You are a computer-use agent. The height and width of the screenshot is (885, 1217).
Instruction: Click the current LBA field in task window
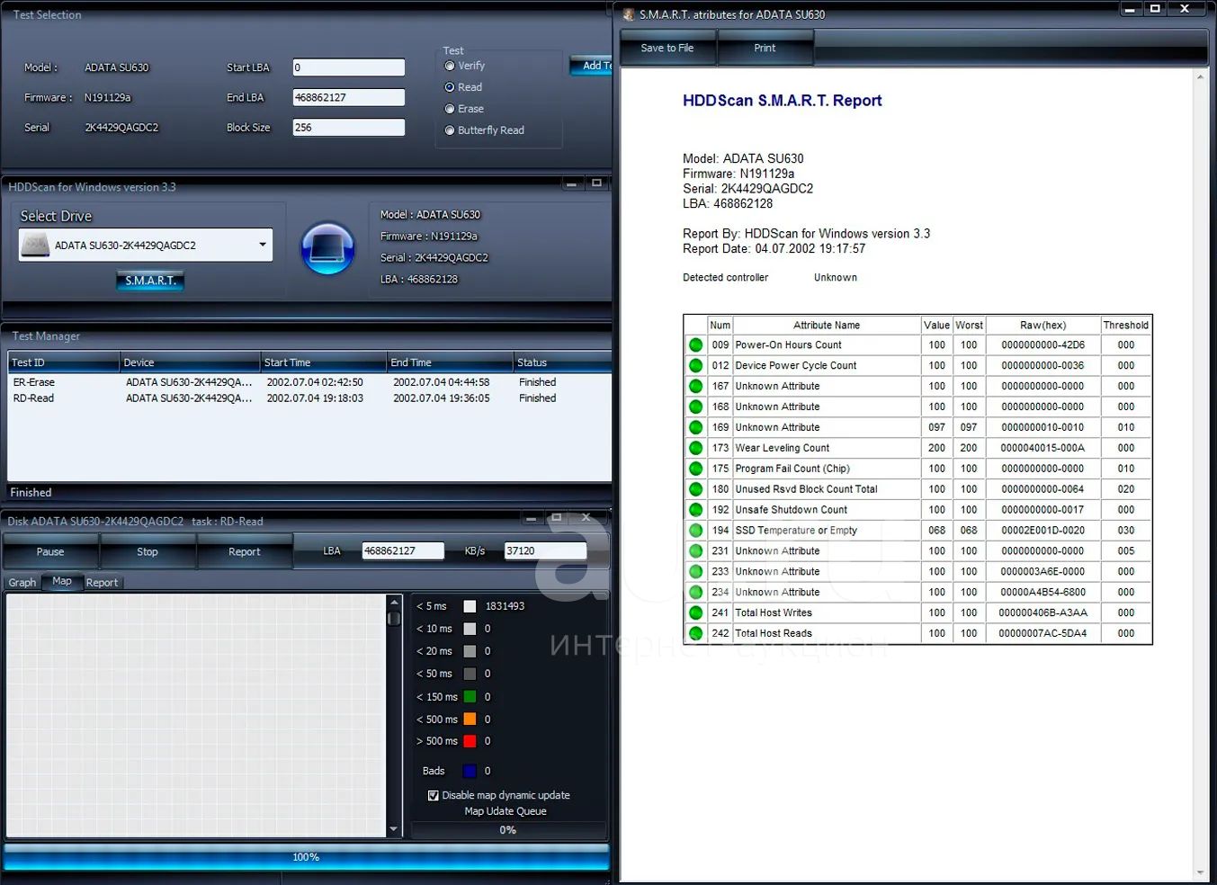403,550
